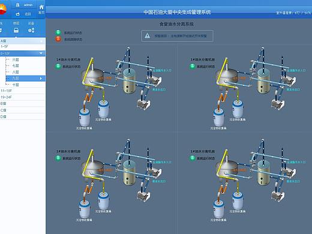Expand the D座 building section
Viewport: 312px width, 234px height.
[x=23, y=116]
